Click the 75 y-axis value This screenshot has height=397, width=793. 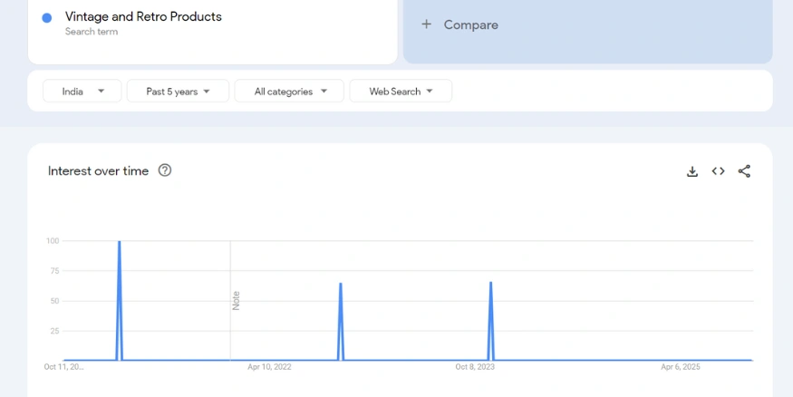click(54, 271)
